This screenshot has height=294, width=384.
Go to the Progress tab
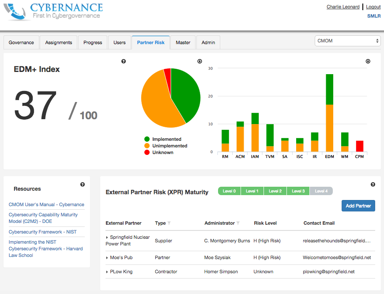(93, 43)
